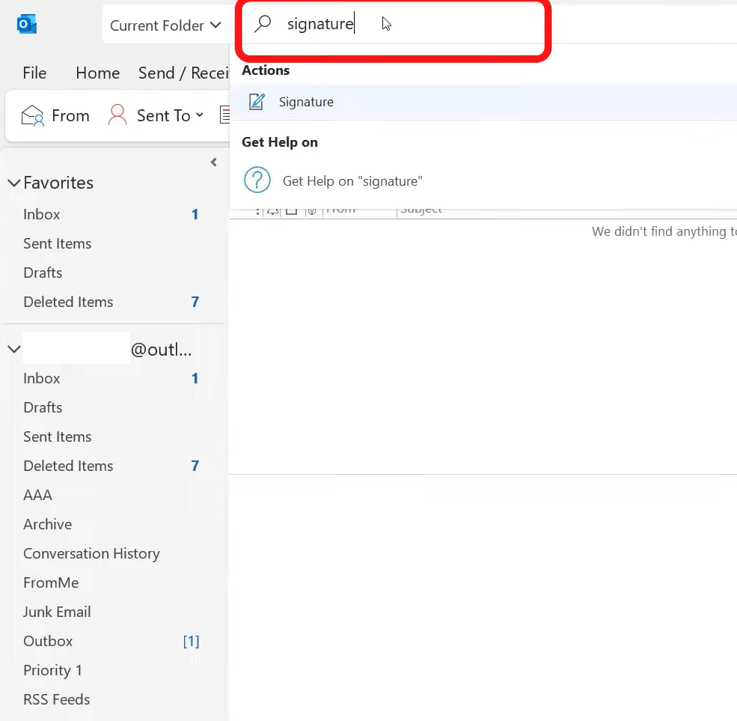Screen dimensions: 737x721
Task: Click the Favorites heading text
Action: (58, 183)
